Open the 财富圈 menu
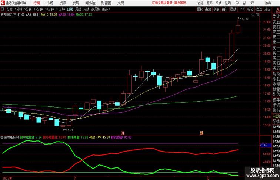Screen dimensions: 280x180 click(x=106, y=3)
